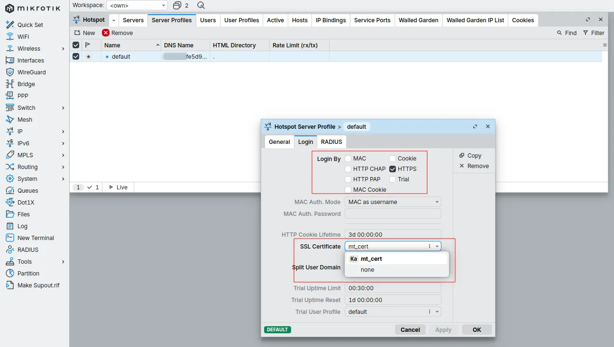Click the MikroTik logo
This screenshot has height=347, width=614.
(33, 8)
